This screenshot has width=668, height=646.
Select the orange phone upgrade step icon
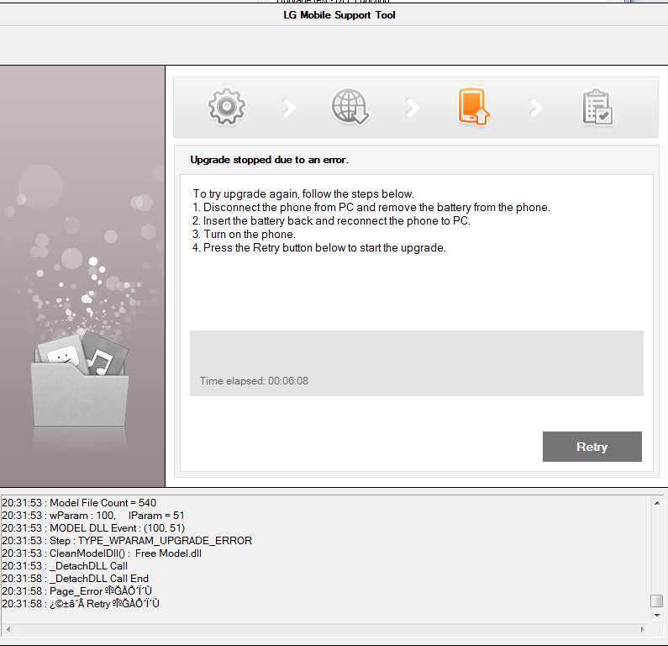[x=473, y=107]
